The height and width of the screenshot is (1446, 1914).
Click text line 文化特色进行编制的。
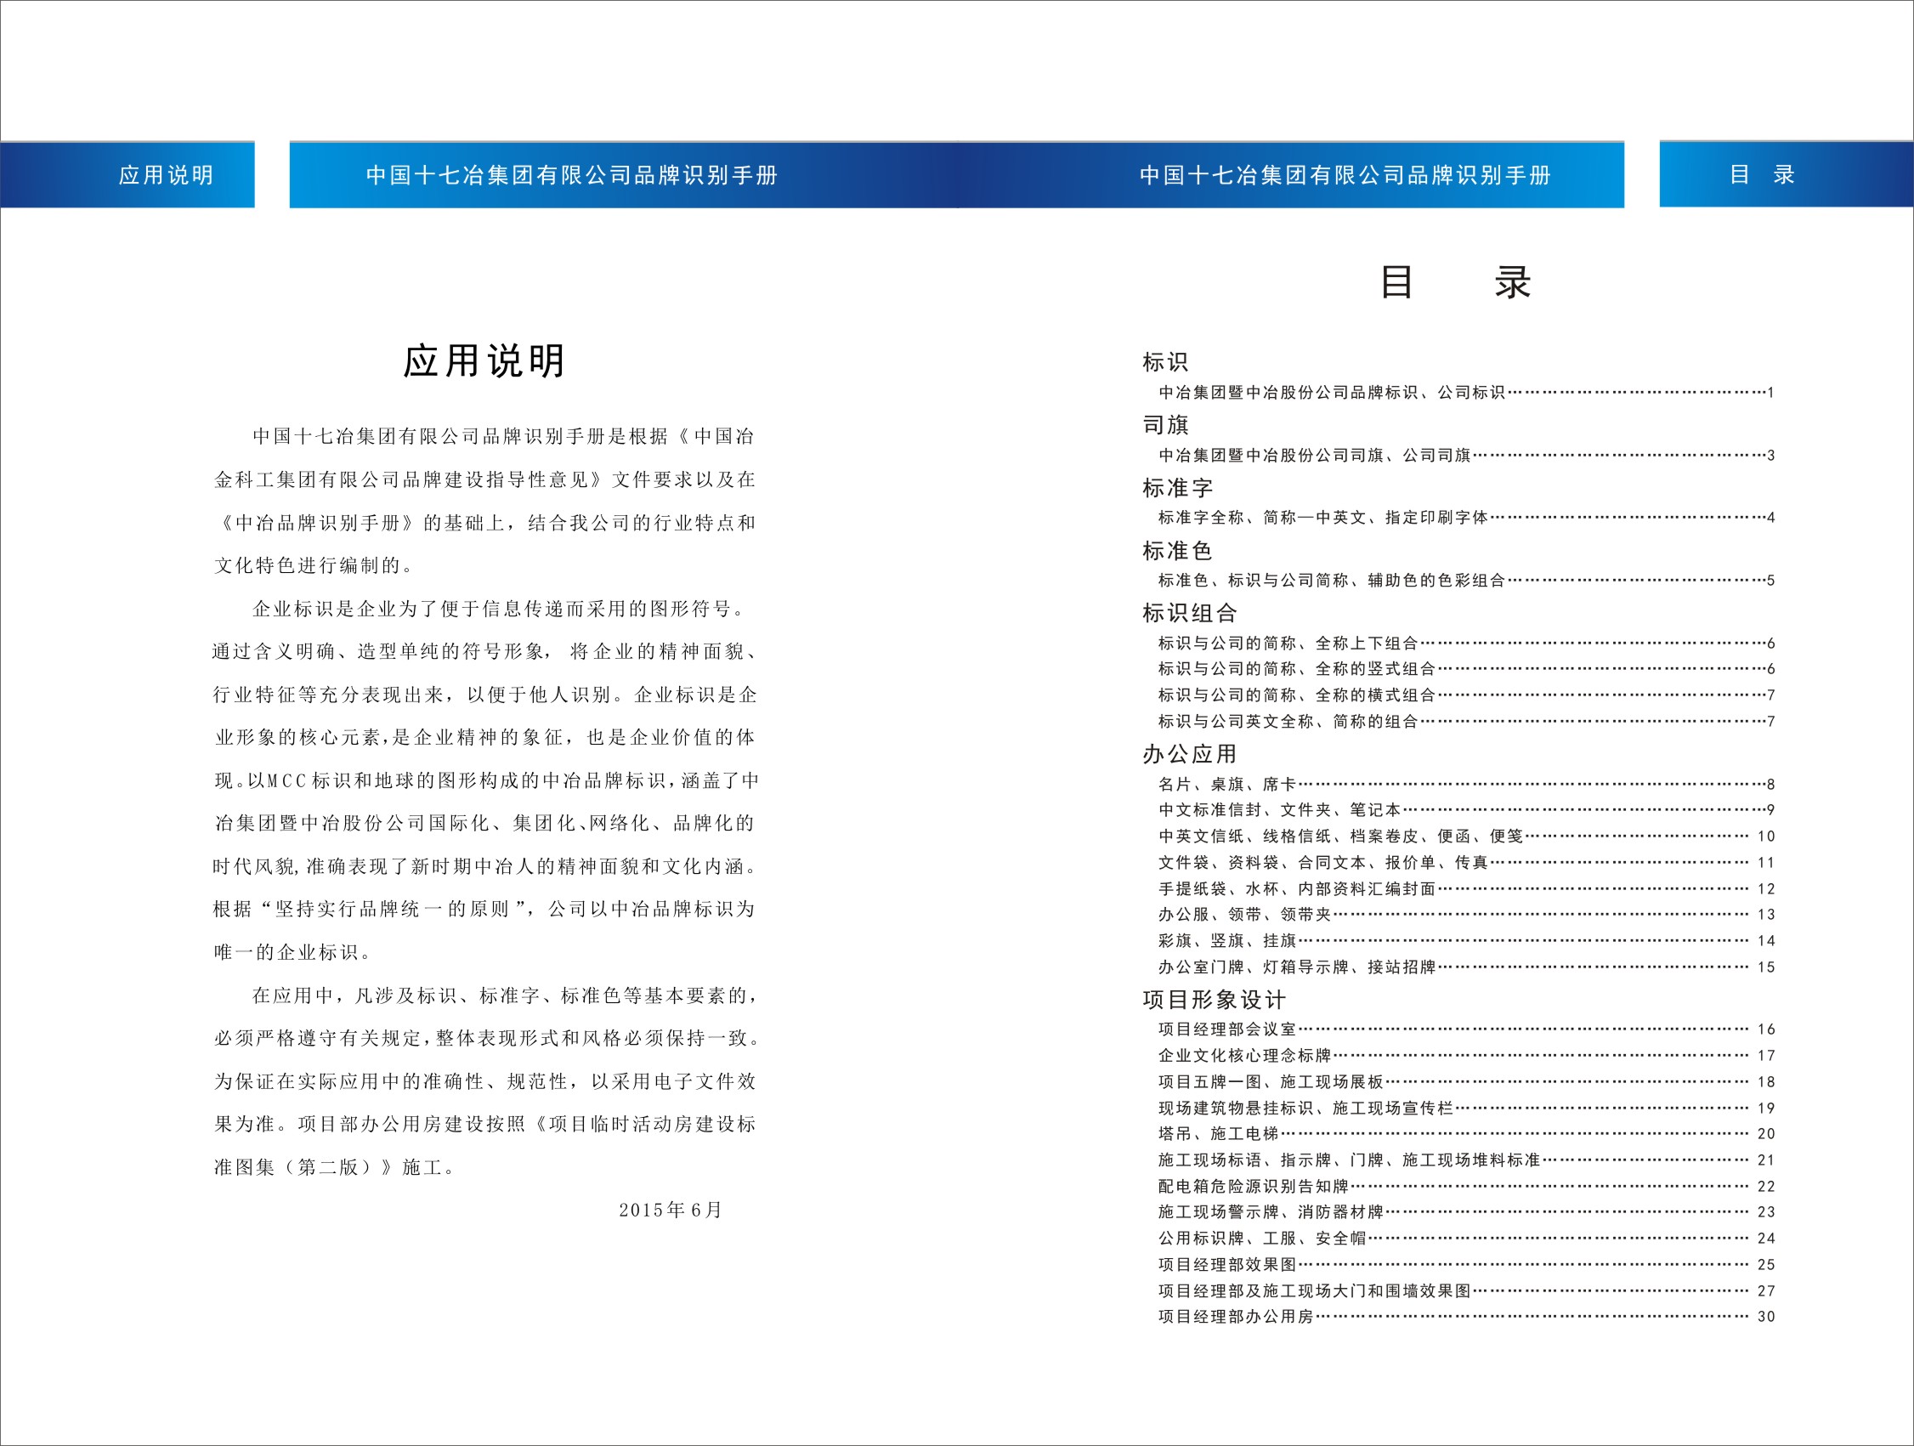point(315,566)
